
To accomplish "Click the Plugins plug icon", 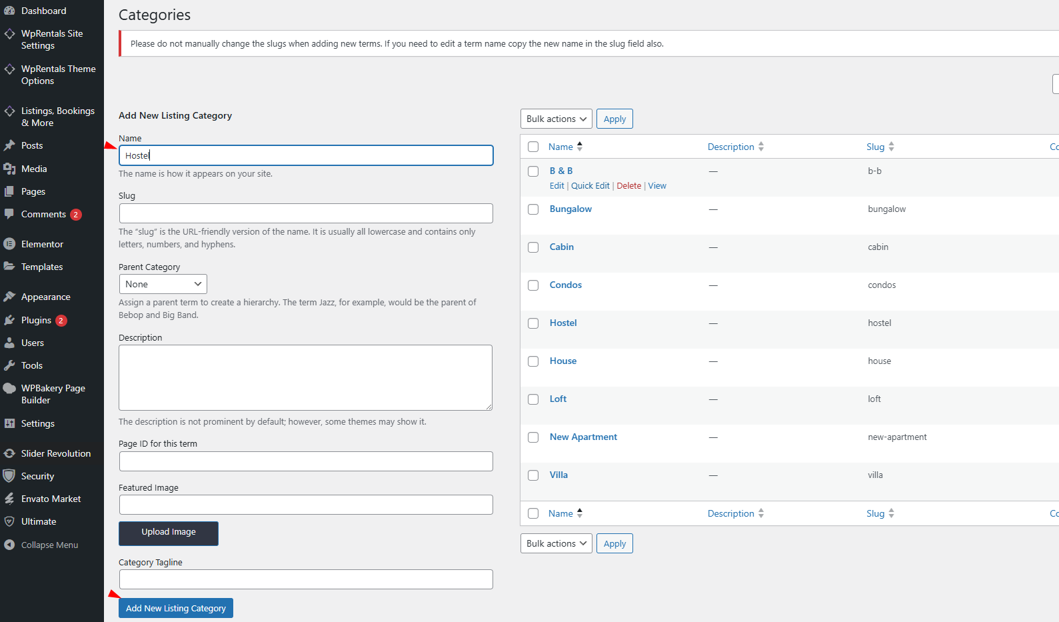I will (x=9, y=320).
